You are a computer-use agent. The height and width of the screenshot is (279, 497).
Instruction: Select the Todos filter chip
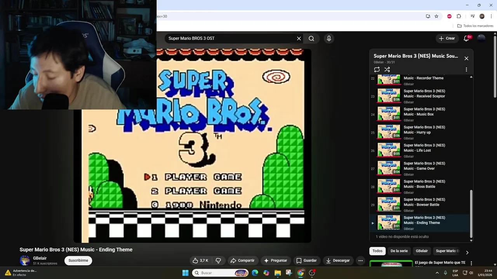pyautogui.click(x=377, y=251)
